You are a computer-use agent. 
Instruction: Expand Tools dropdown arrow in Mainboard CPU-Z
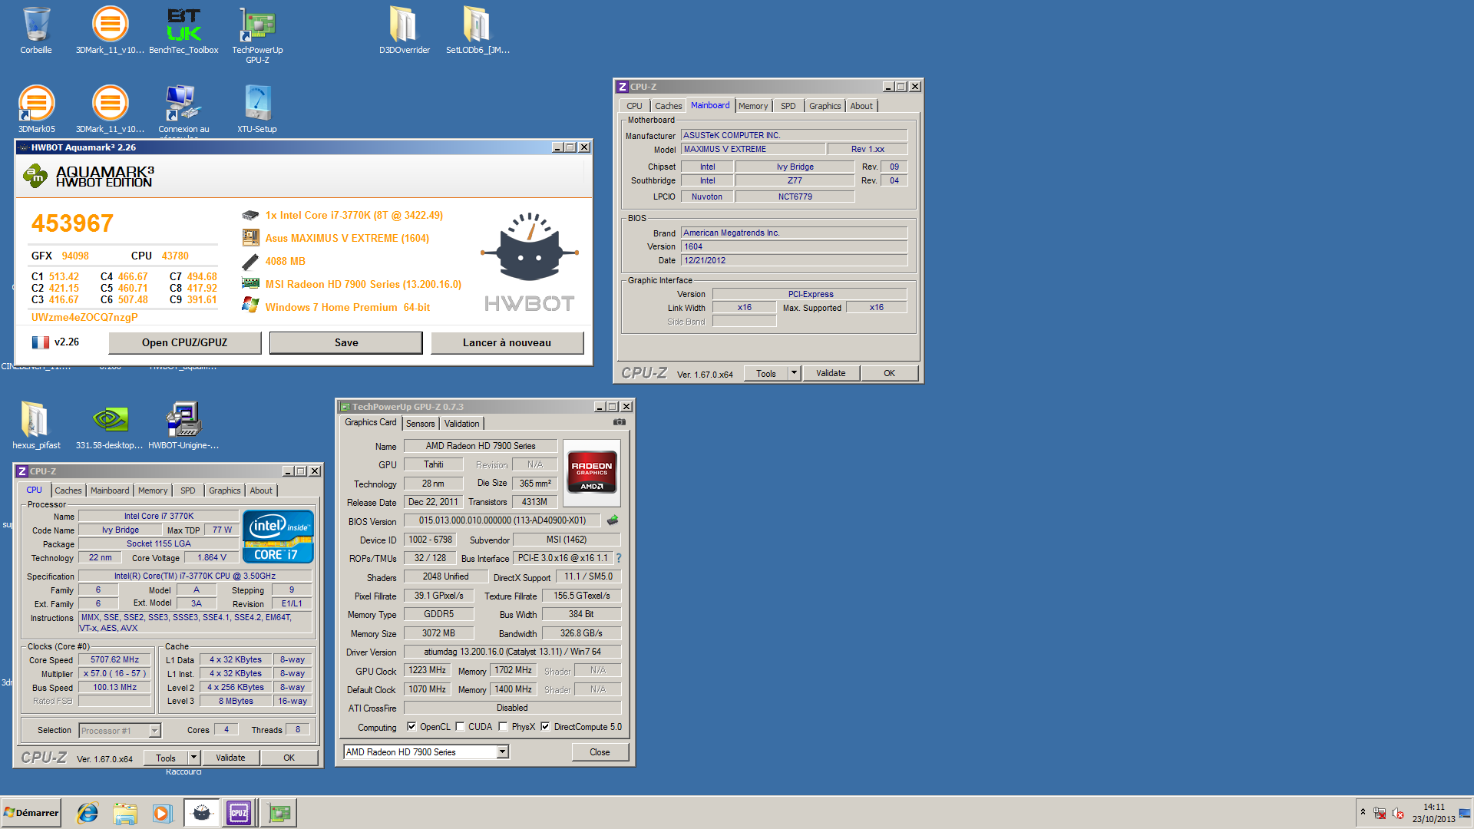(795, 373)
